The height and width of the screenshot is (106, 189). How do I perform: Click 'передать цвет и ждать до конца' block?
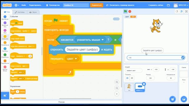24,79
